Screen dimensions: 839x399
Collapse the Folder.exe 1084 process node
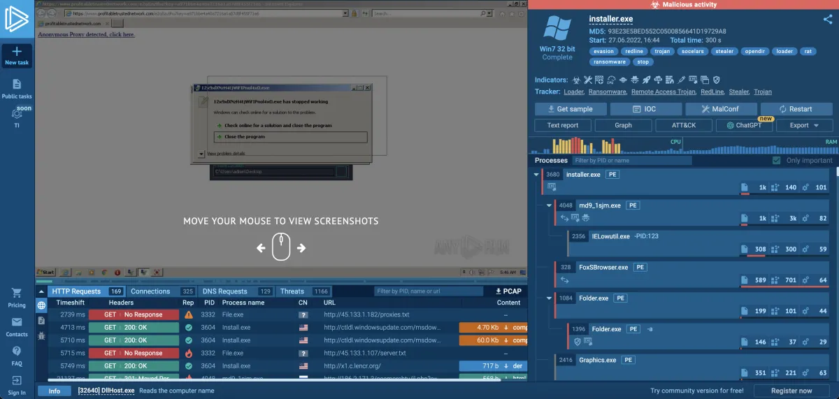[x=549, y=298]
